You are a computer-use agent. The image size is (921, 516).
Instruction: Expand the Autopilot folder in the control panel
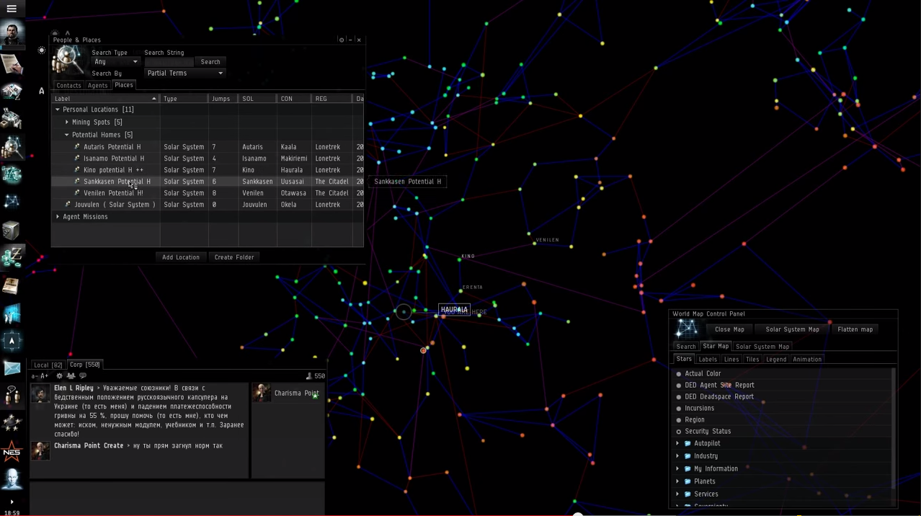(x=677, y=443)
